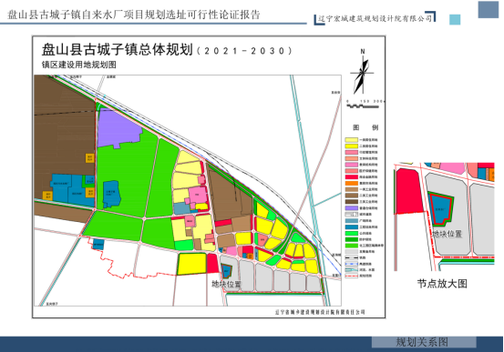Click the gray-blue square at top right corner

[x=488, y=10]
